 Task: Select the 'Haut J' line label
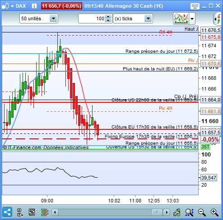click(191, 29)
